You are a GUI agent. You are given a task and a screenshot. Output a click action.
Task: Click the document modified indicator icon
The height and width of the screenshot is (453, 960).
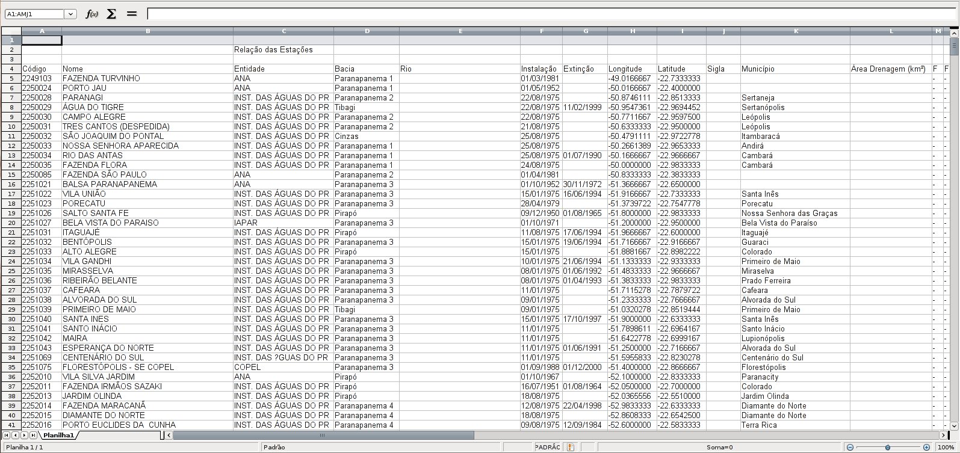(x=570, y=448)
